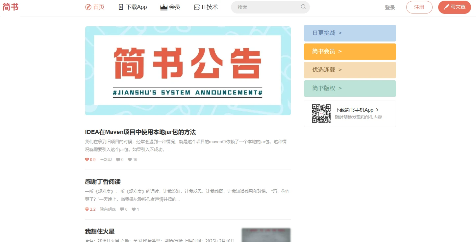This screenshot has width=476, height=242.
Task: Click the 注册 button
Action: pyautogui.click(x=419, y=7)
